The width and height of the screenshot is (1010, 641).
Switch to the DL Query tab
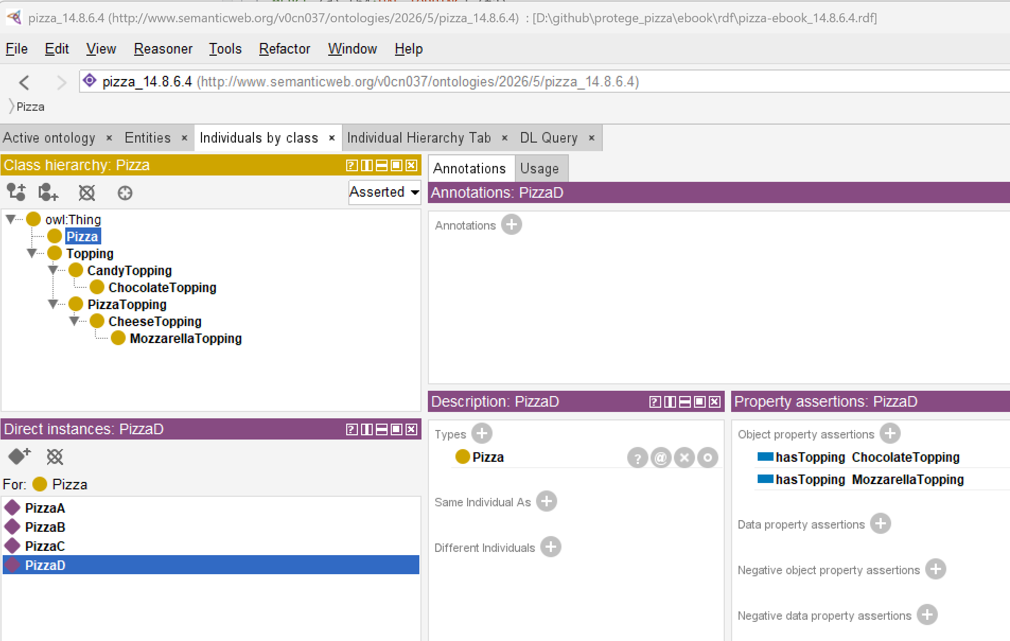tap(549, 138)
